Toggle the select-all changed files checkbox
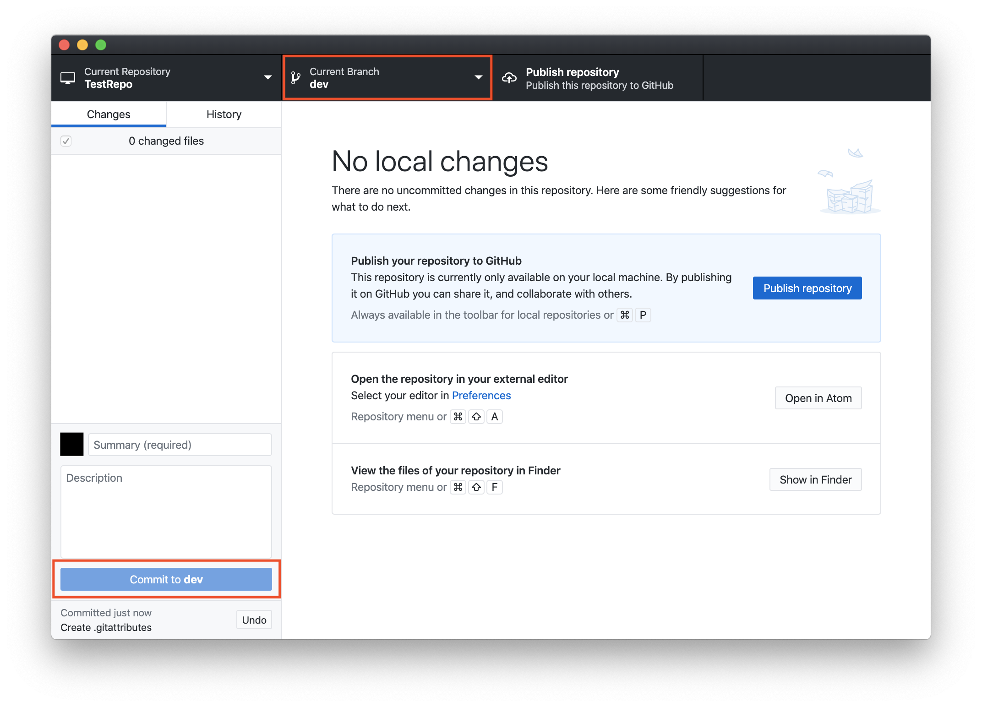Viewport: 982px width, 707px height. click(x=66, y=141)
